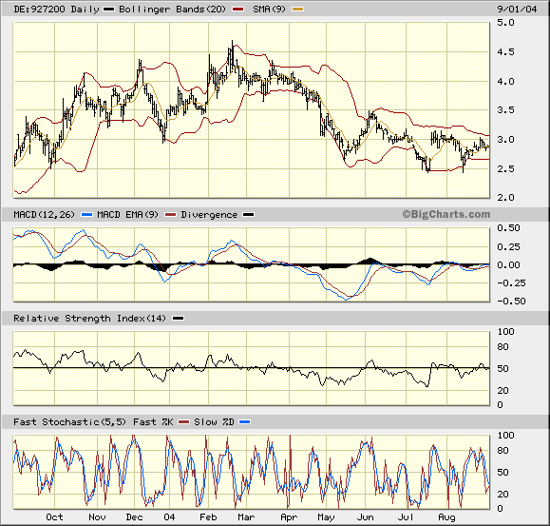Screen dimensions: 550x526
Task: Click the 9/01/04 date label
Action: 517,10
